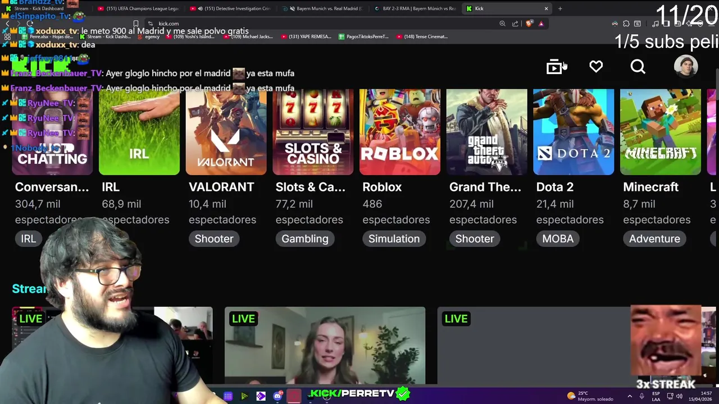This screenshot has height=404, width=719.
Task: Click the Gambling tag
Action: point(305,238)
